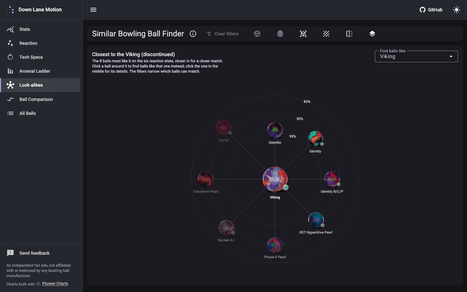The width and height of the screenshot is (467, 292).
Task: Expand the 'Find balls like' Viking dropdown
Action: pos(416,56)
